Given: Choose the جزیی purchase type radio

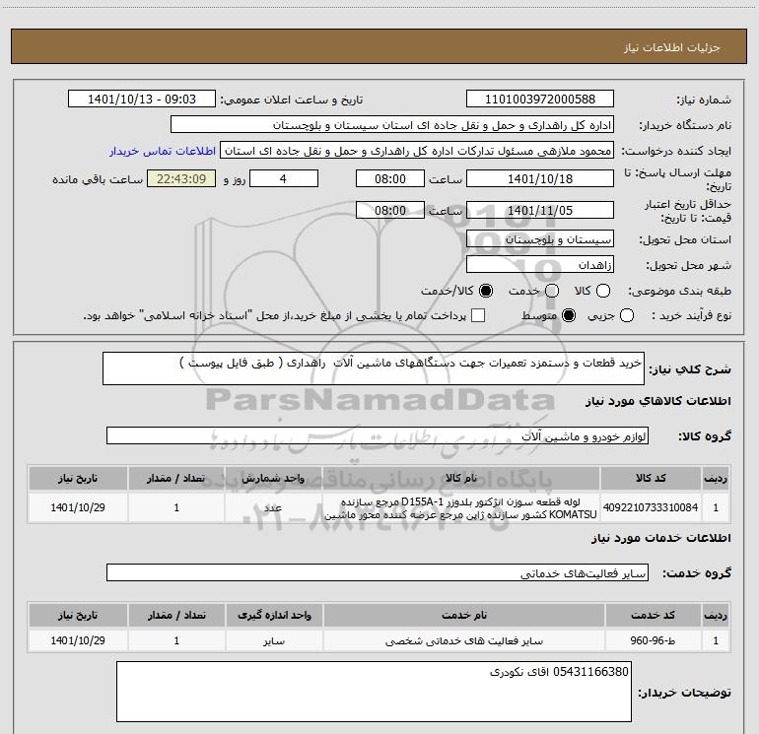Looking at the screenshot, I should point(627,315).
